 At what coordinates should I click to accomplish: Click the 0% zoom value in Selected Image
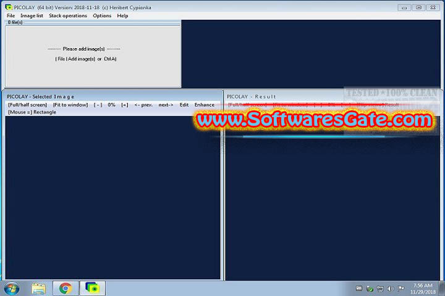[x=111, y=105]
